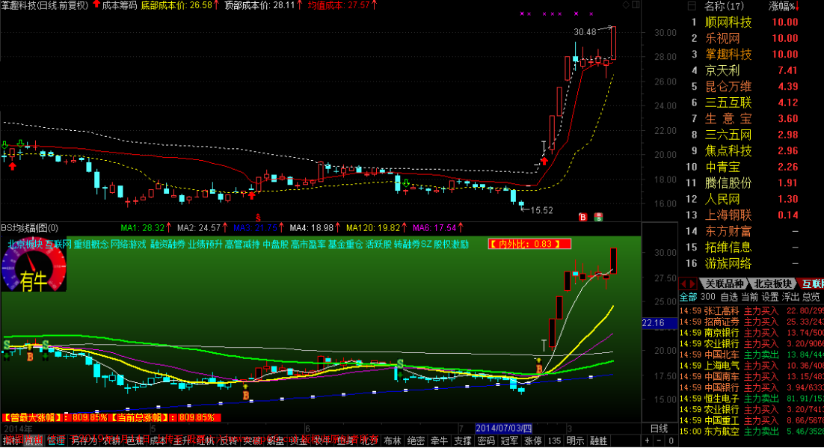The image size is (824, 448).
Task: Click the diamond icon at chart top-right
Action: pyautogui.click(x=625, y=5)
